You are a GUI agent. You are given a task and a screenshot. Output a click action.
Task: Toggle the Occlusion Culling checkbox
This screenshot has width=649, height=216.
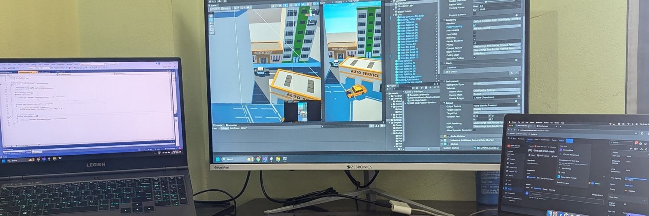tap(475, 57)
